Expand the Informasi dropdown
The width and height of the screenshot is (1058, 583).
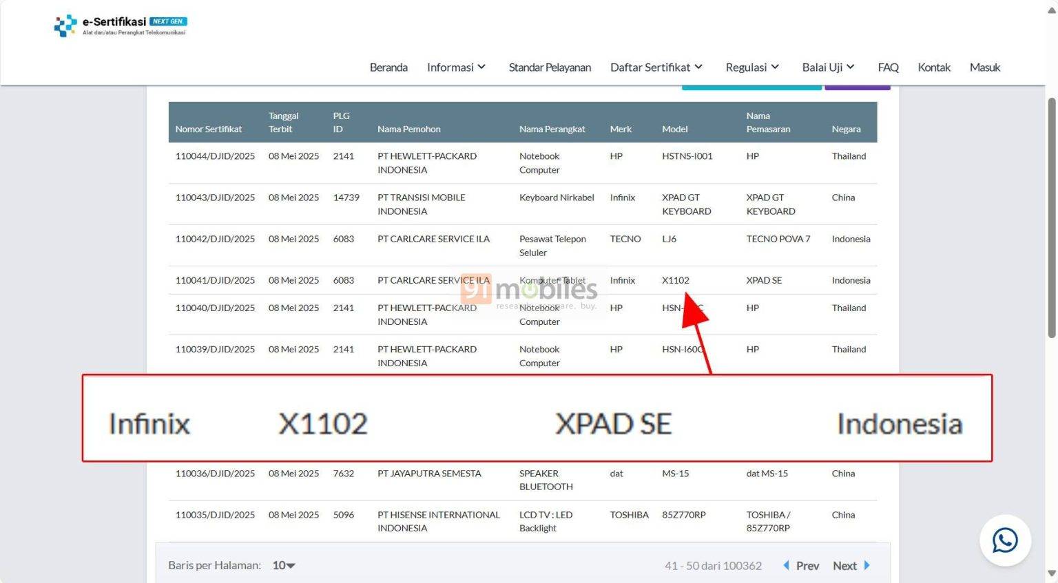pyautogui.click(x=456, y=67)
